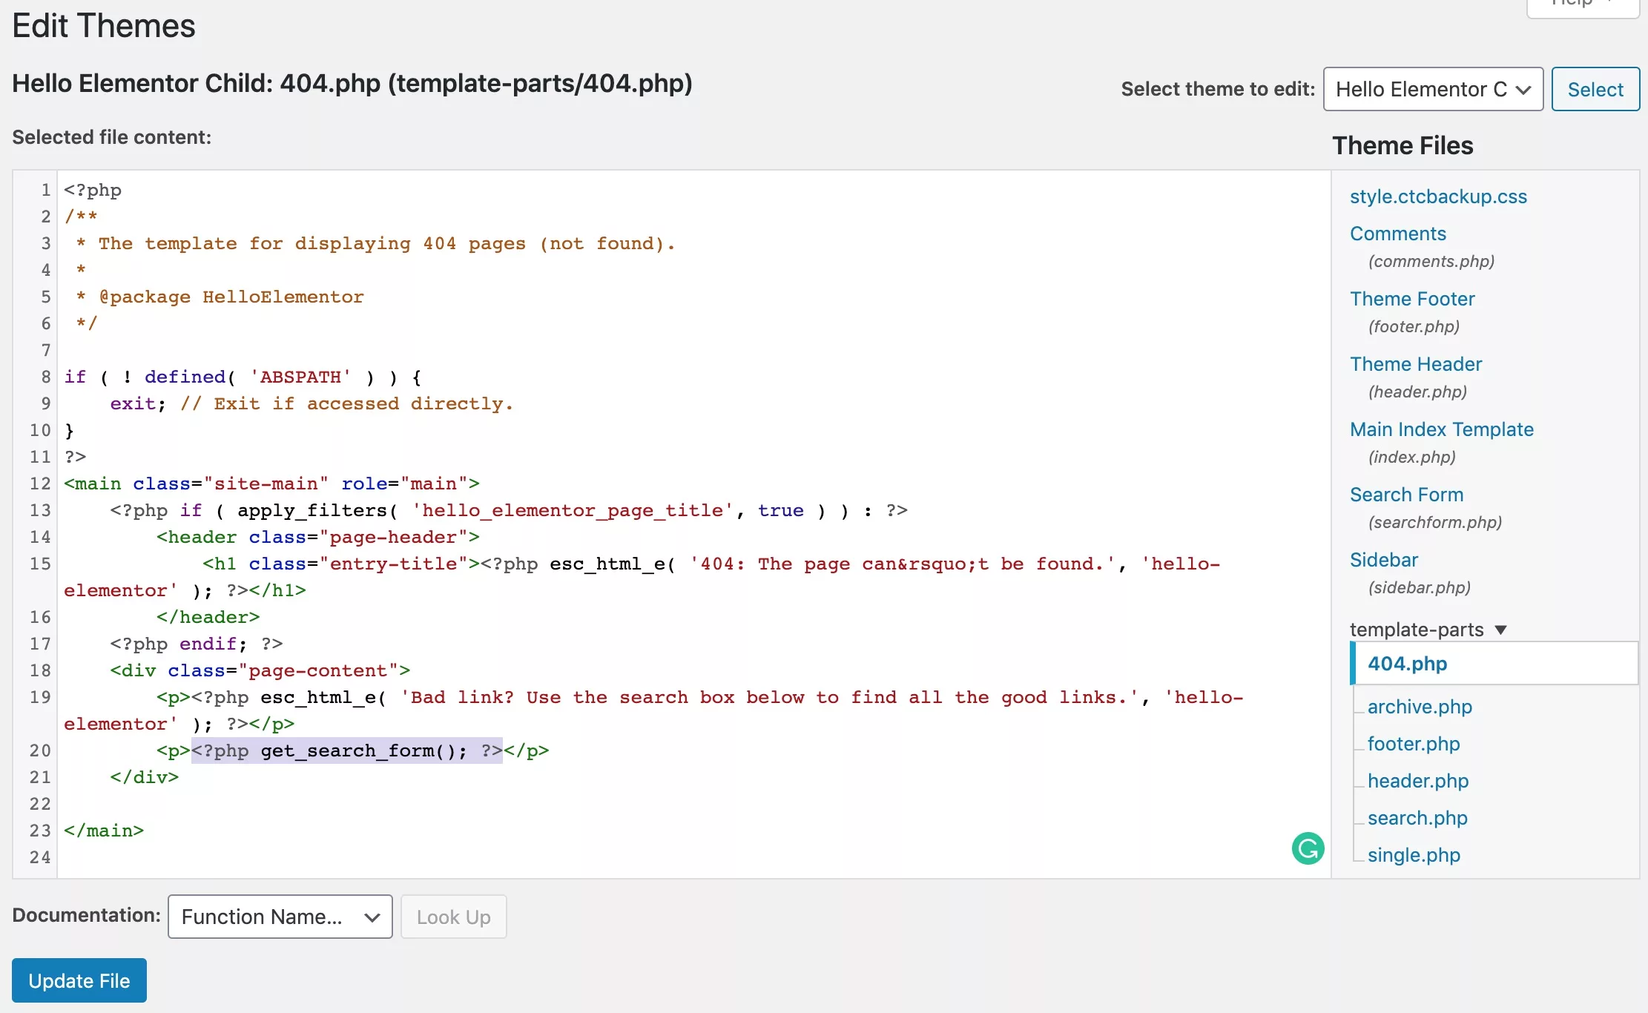The height and width of the screenshot is (1013, 1648).
Task: Click the 'ABSPATH' string on line 8
Action: (x=300, y=377)
